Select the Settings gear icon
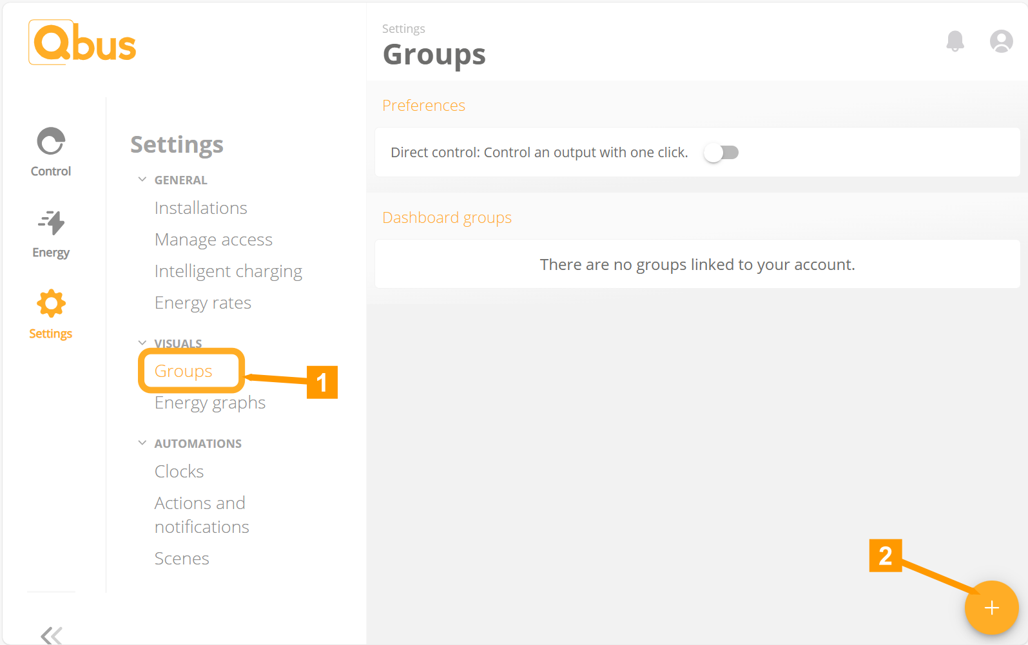This screenshot has width=1028, height=645. point(51,303)
